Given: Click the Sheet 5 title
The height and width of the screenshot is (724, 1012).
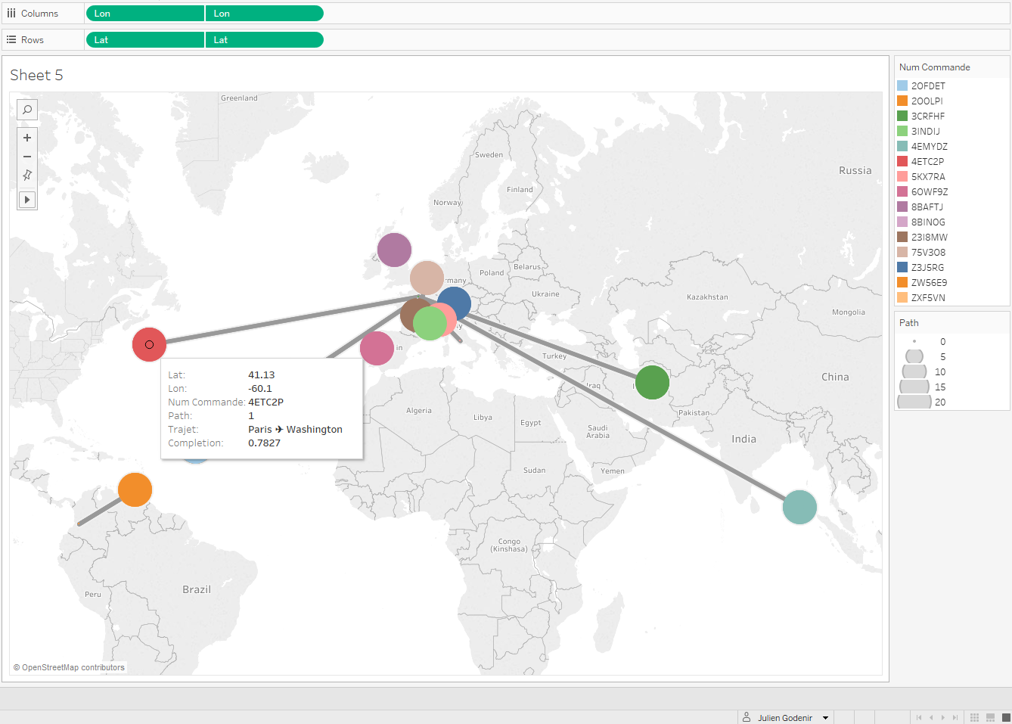Looking at the screenshot, I should tap(36, 75).
